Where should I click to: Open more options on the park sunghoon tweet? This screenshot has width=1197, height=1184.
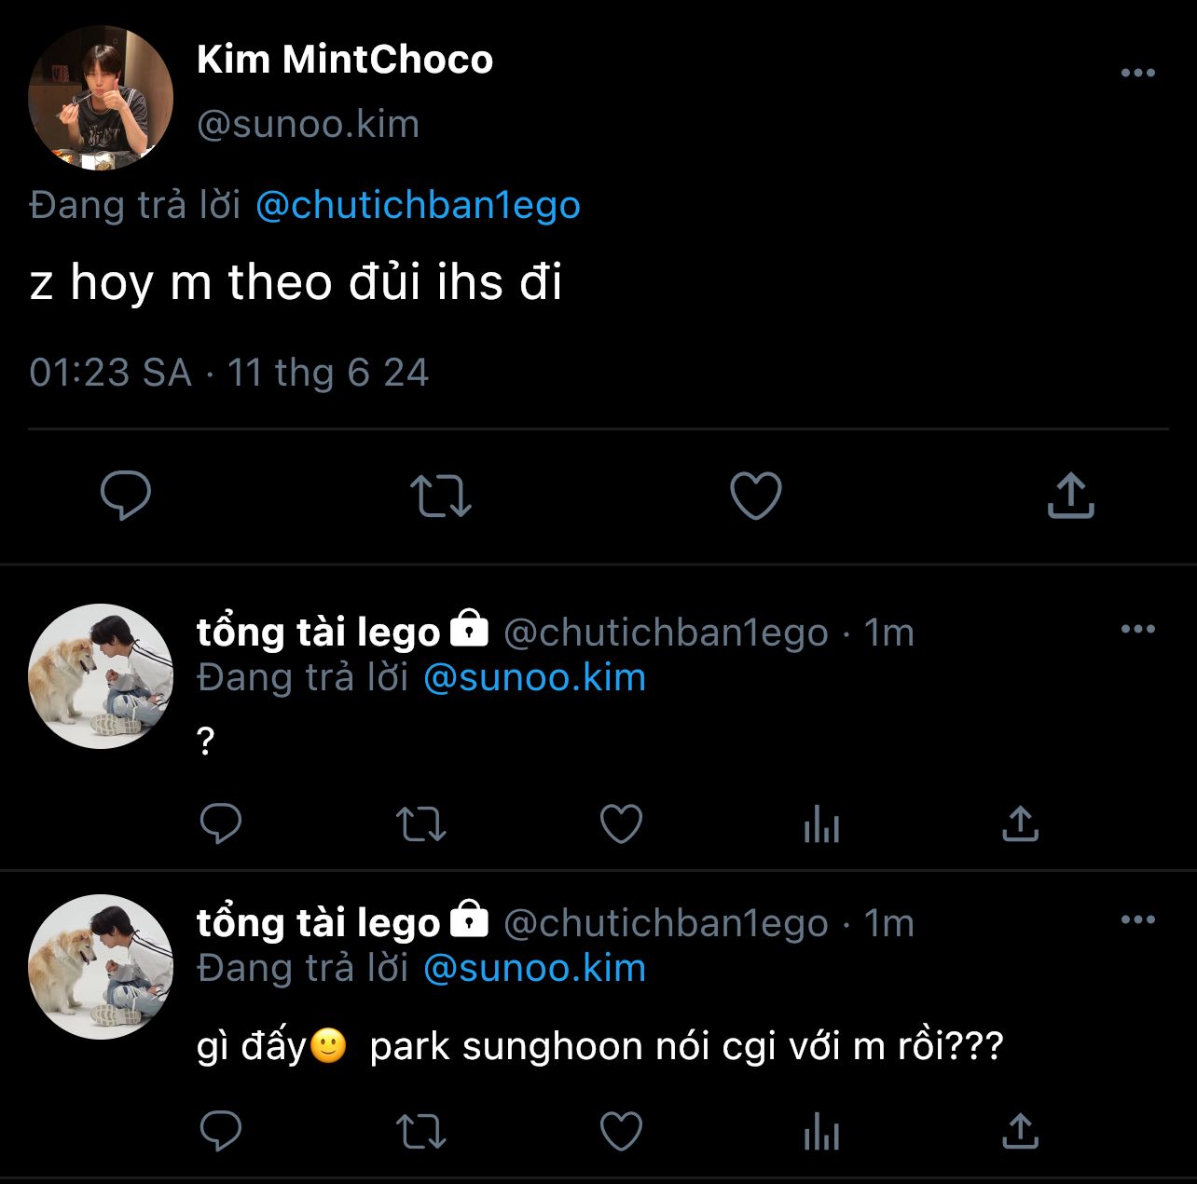pyautogui.click(x=1137, y=920)
